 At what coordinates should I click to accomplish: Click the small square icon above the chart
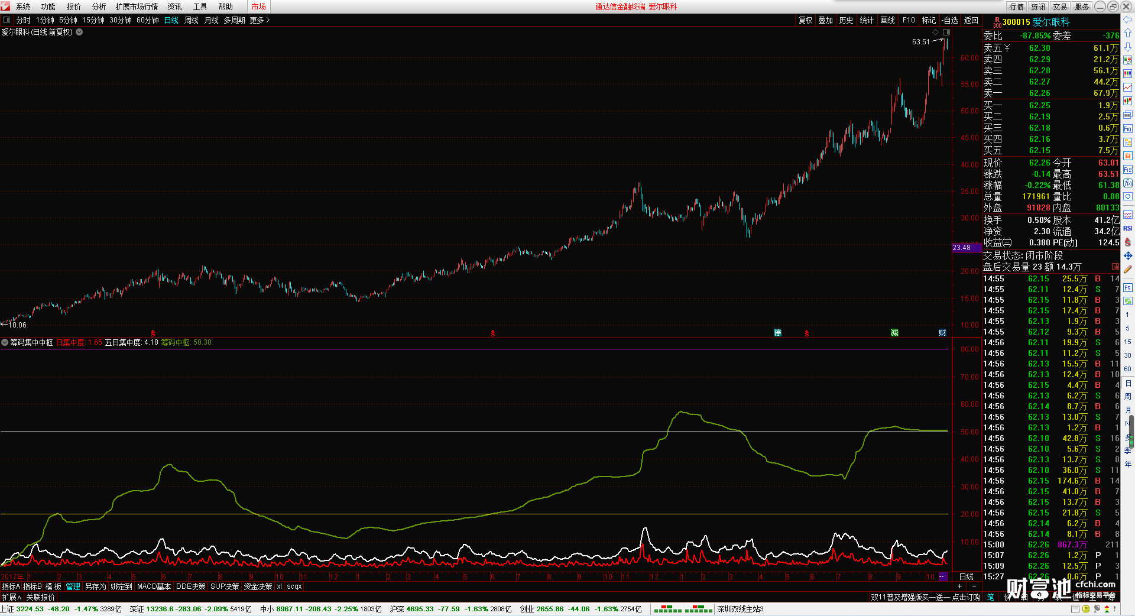click(946, 32)
